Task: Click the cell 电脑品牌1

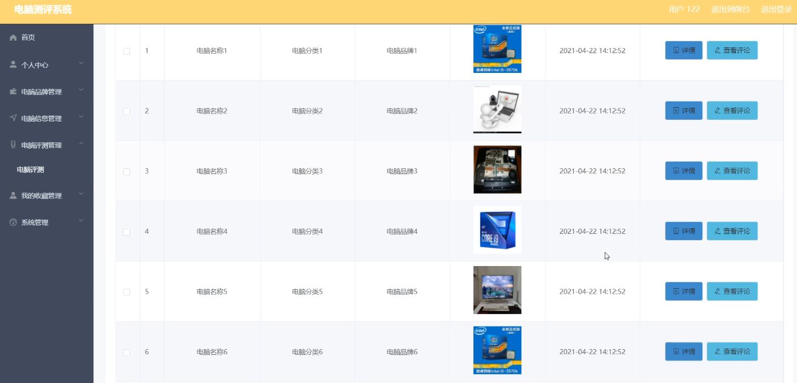Action: point(402,51)
